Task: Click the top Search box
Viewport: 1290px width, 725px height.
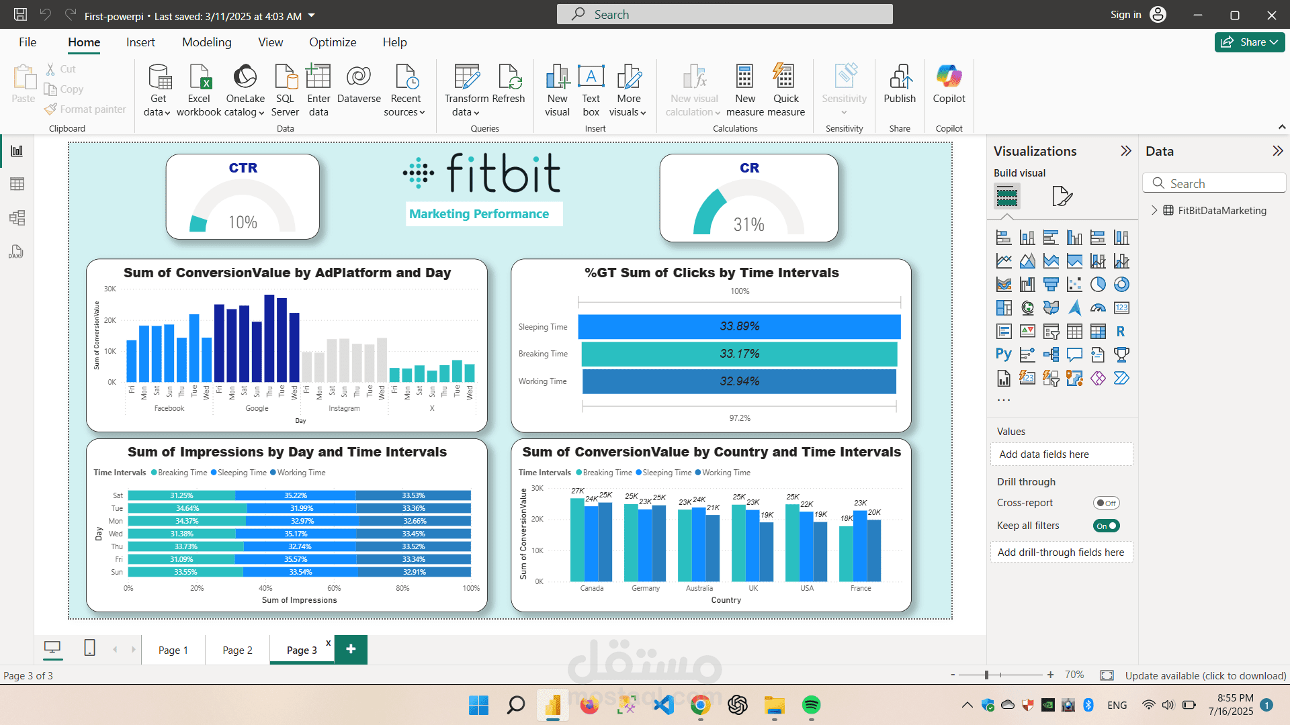Action: point(724,14)
